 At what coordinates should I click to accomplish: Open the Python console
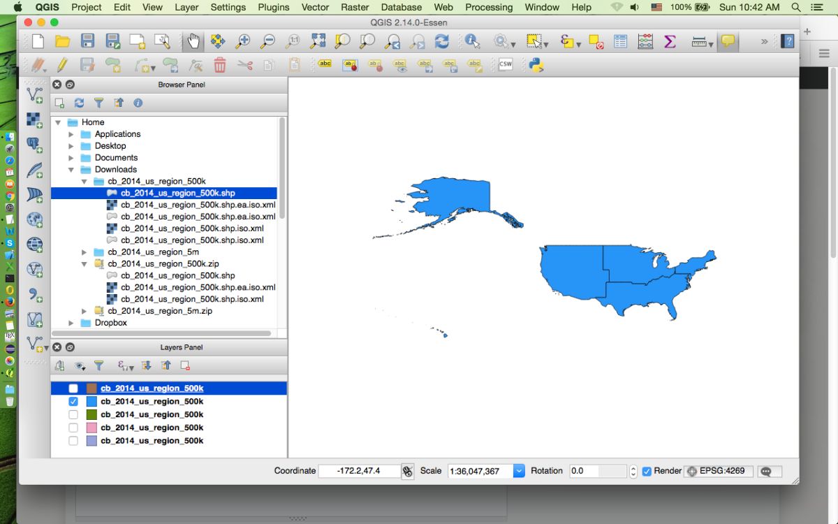click(536, 65)
